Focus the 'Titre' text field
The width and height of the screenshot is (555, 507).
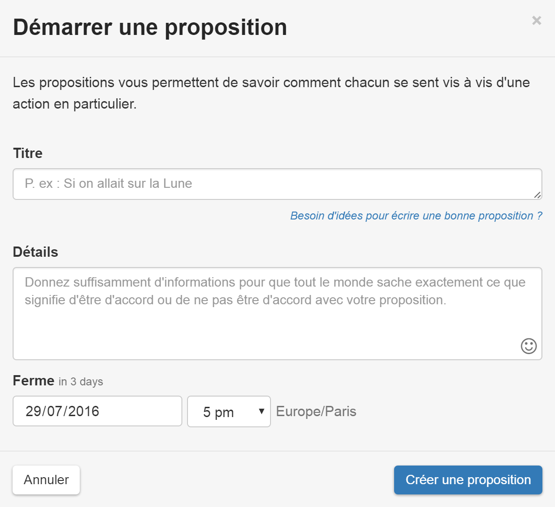tap(277, 184)
